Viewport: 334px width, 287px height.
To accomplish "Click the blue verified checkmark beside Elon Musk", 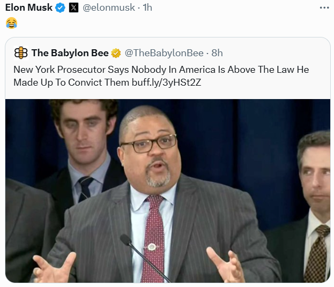I will (x=60, y=8).
